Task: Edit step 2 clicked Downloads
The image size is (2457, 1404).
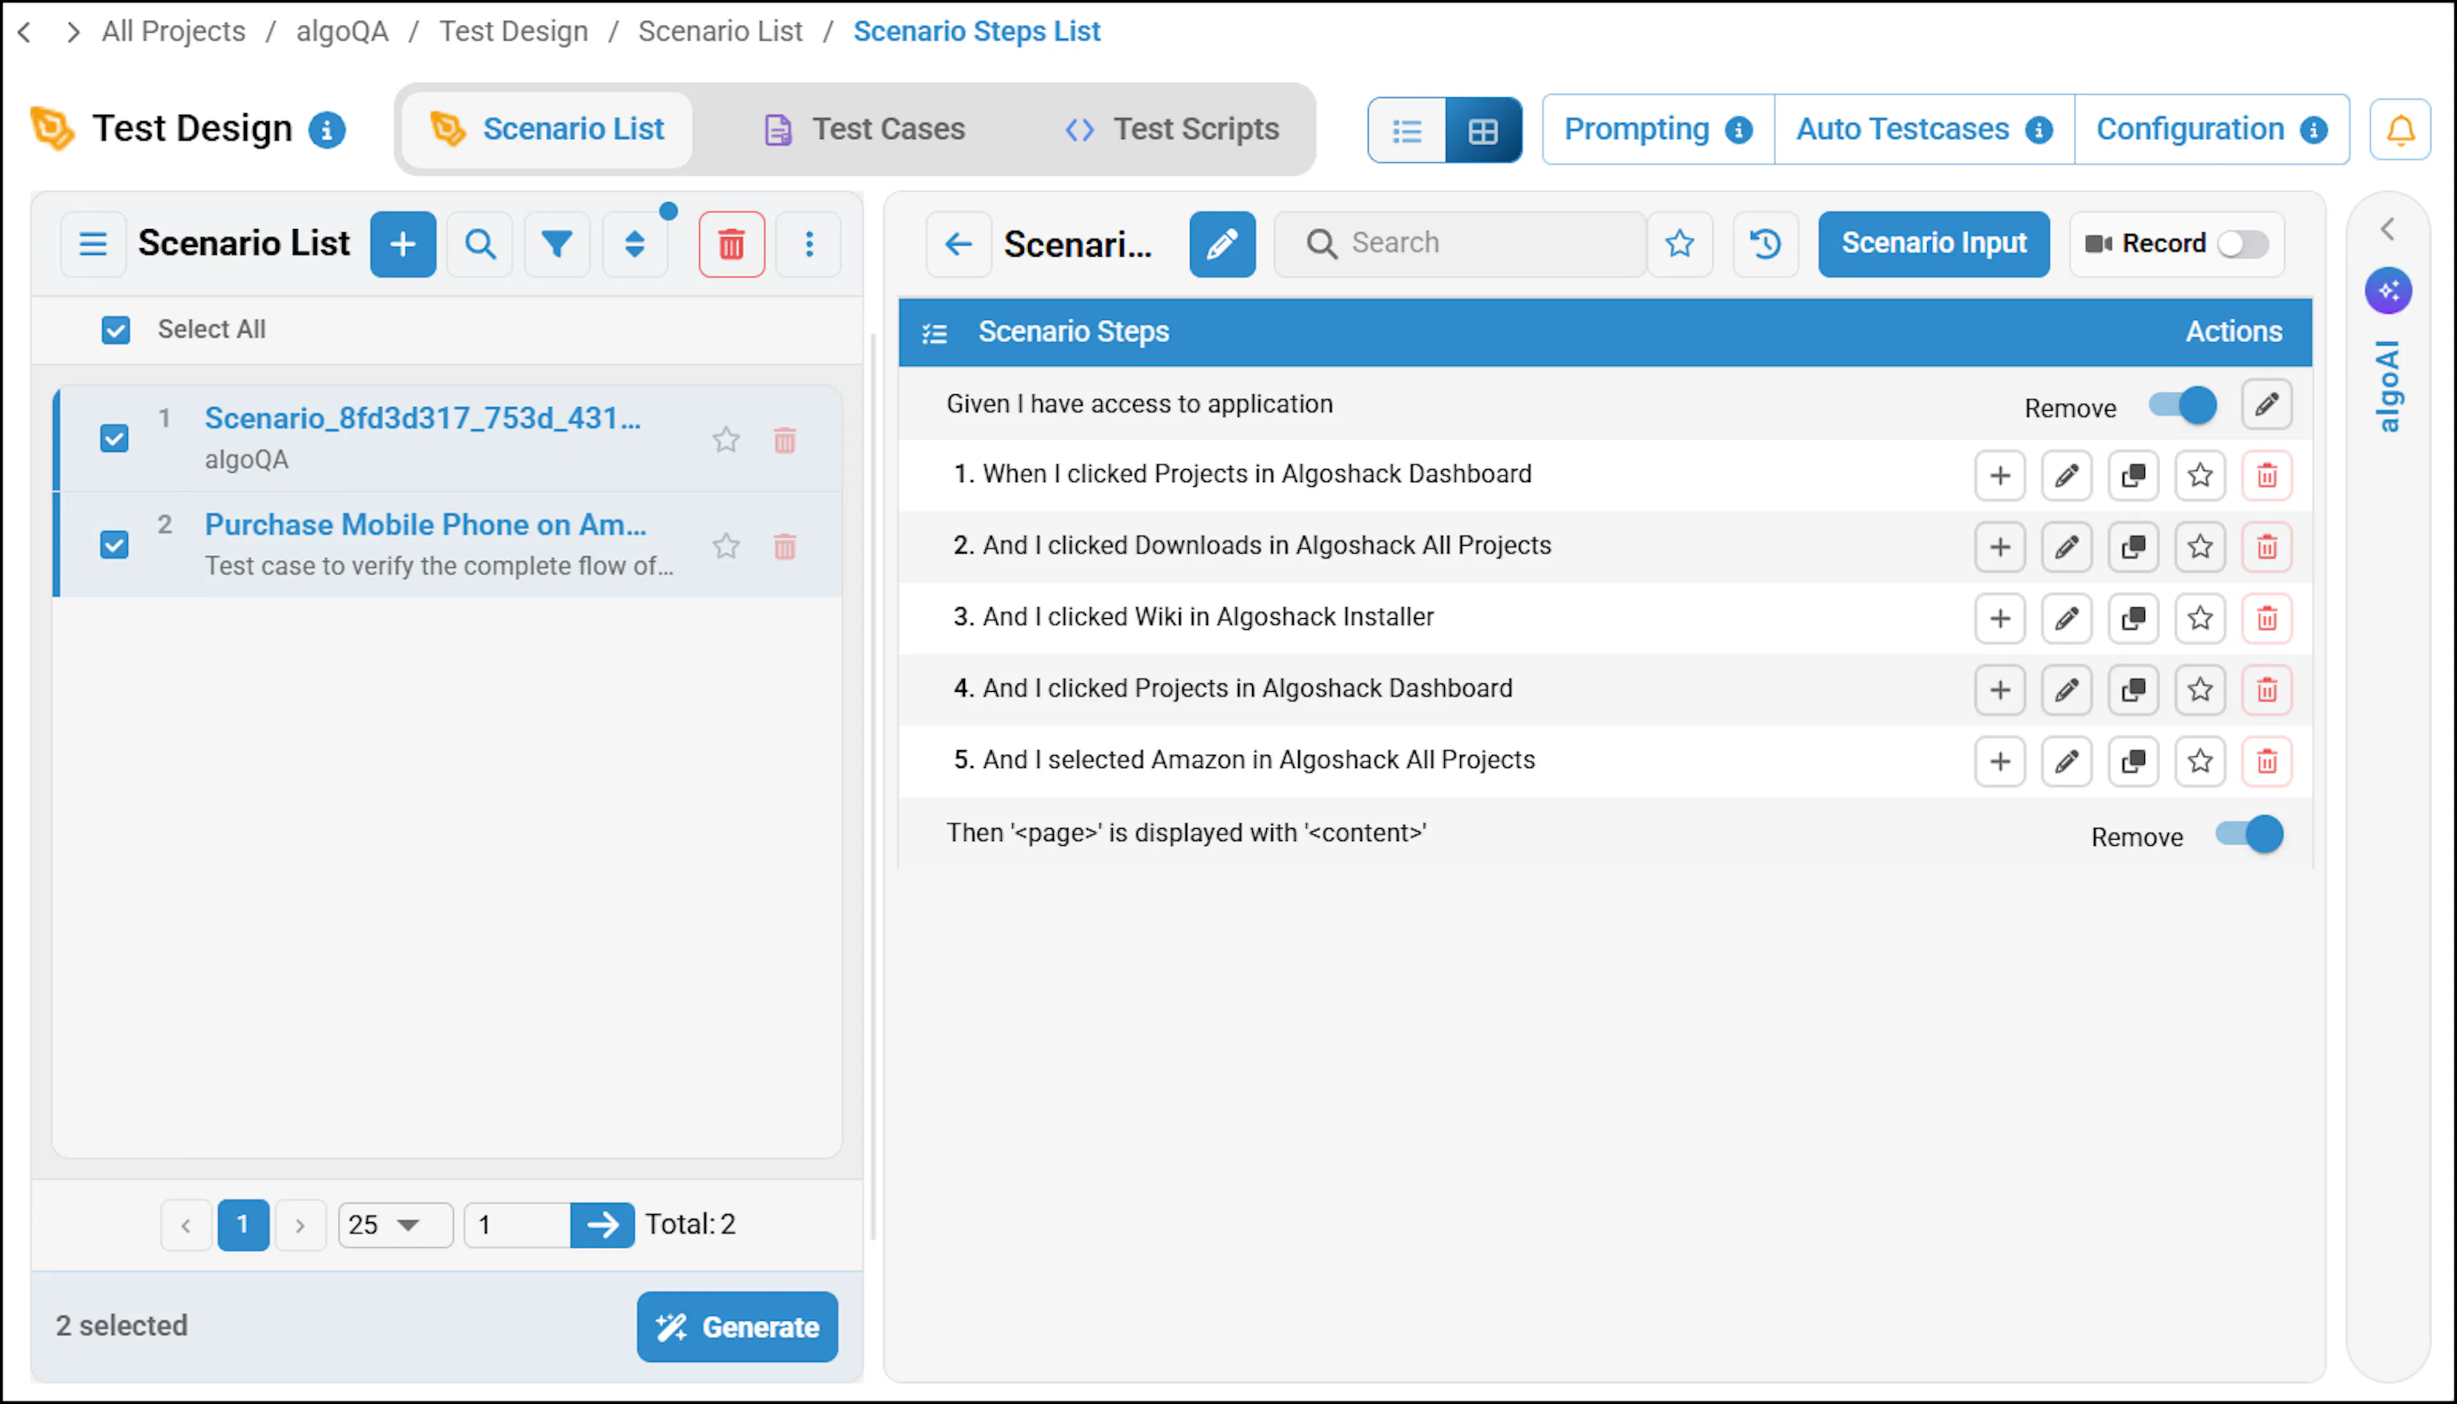Action: (x=2067, y=546)
